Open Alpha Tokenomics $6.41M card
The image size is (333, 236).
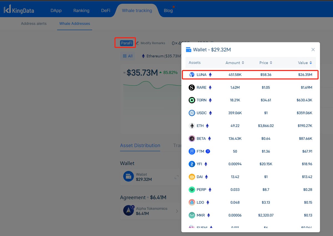(x=151, y=211)
